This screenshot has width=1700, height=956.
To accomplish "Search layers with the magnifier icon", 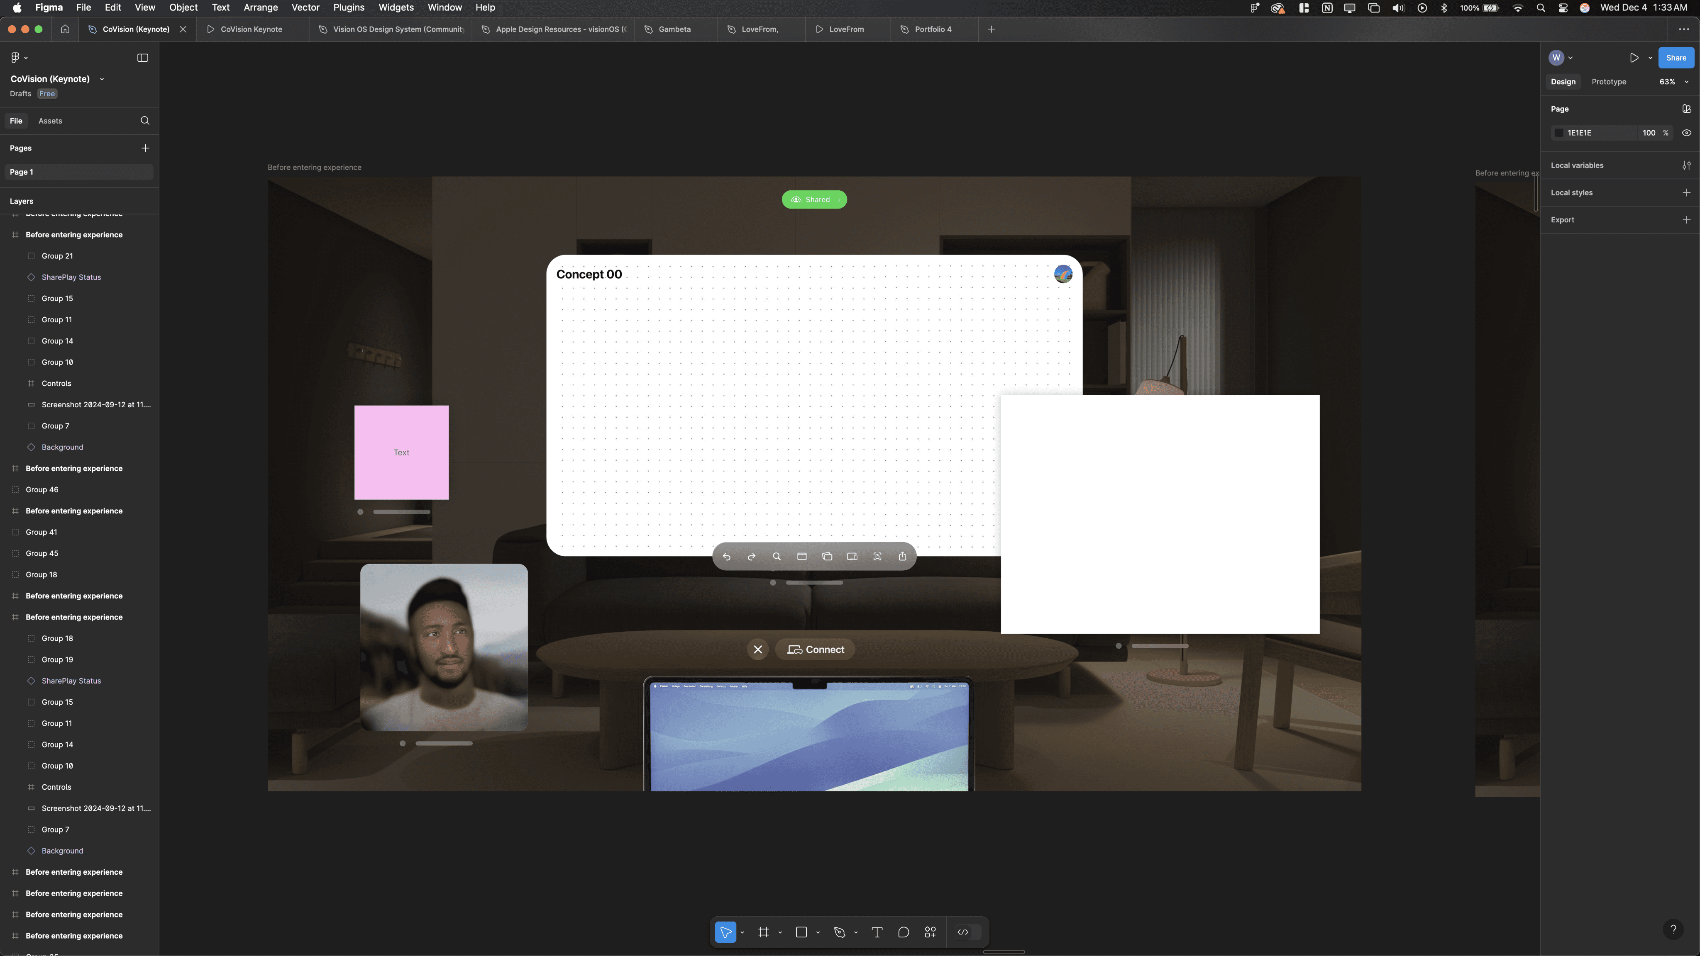I will (x=145, y=121).
